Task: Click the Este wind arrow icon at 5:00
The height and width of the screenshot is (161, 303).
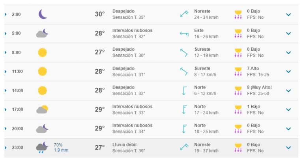Action: (184, 34)
